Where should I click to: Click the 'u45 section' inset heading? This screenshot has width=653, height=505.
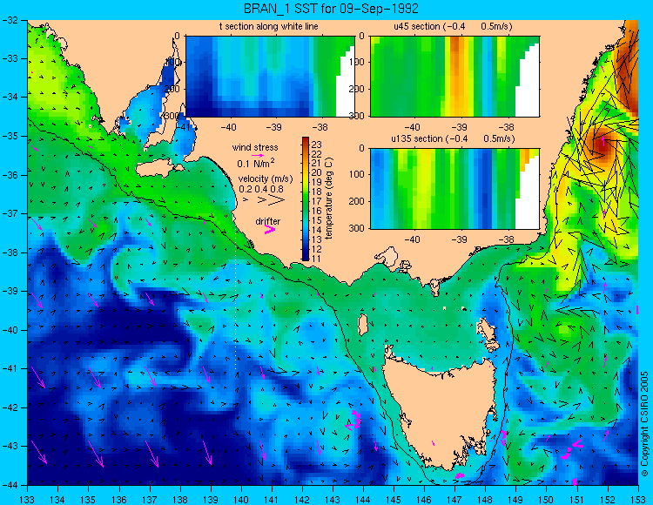[453, 26]
